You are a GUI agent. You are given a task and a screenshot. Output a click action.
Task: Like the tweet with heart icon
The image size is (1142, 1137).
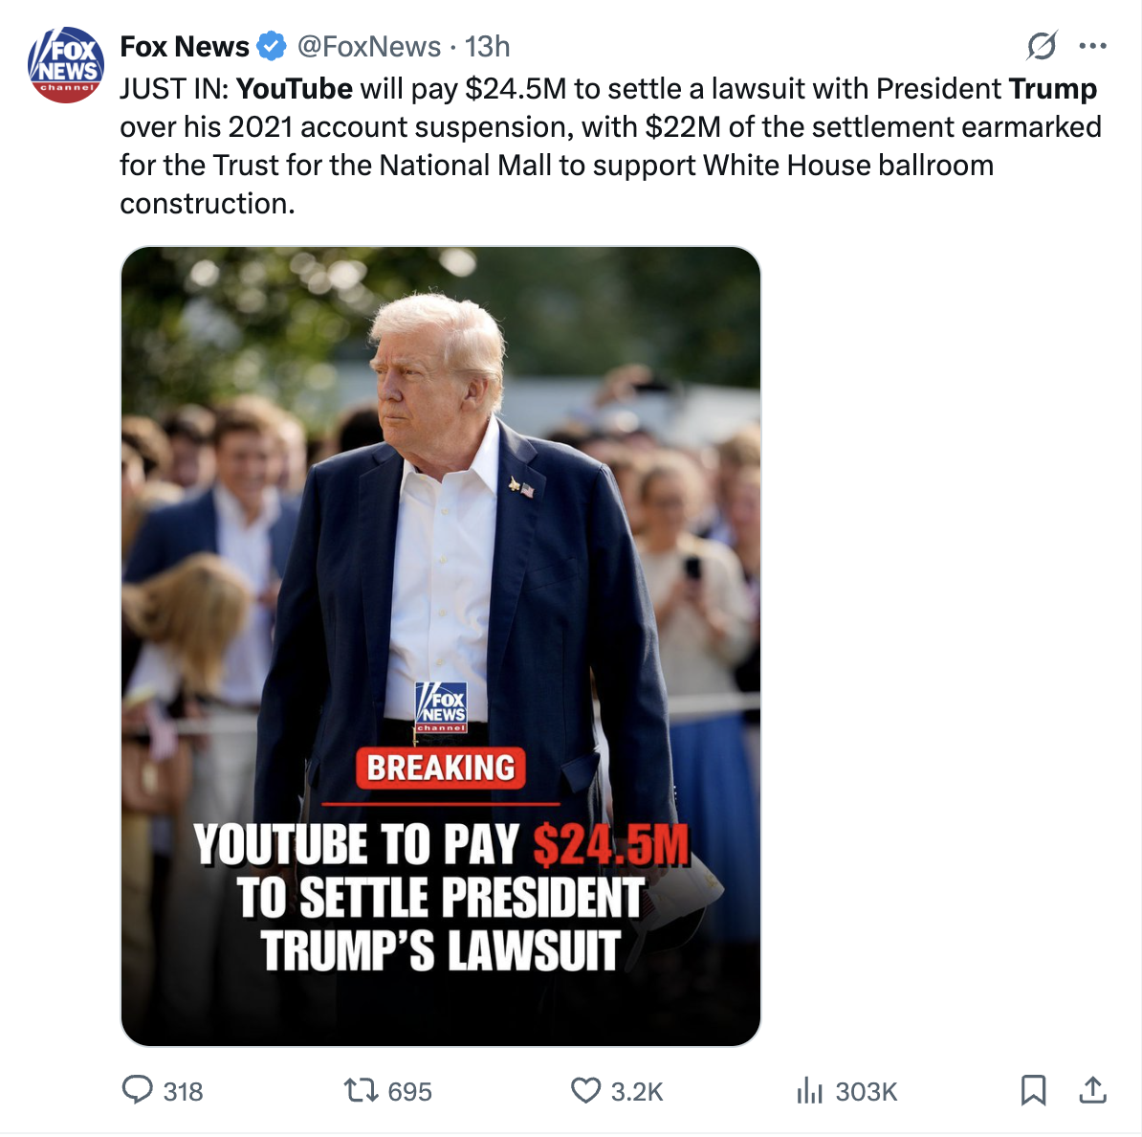click(x=585, y=1090)
